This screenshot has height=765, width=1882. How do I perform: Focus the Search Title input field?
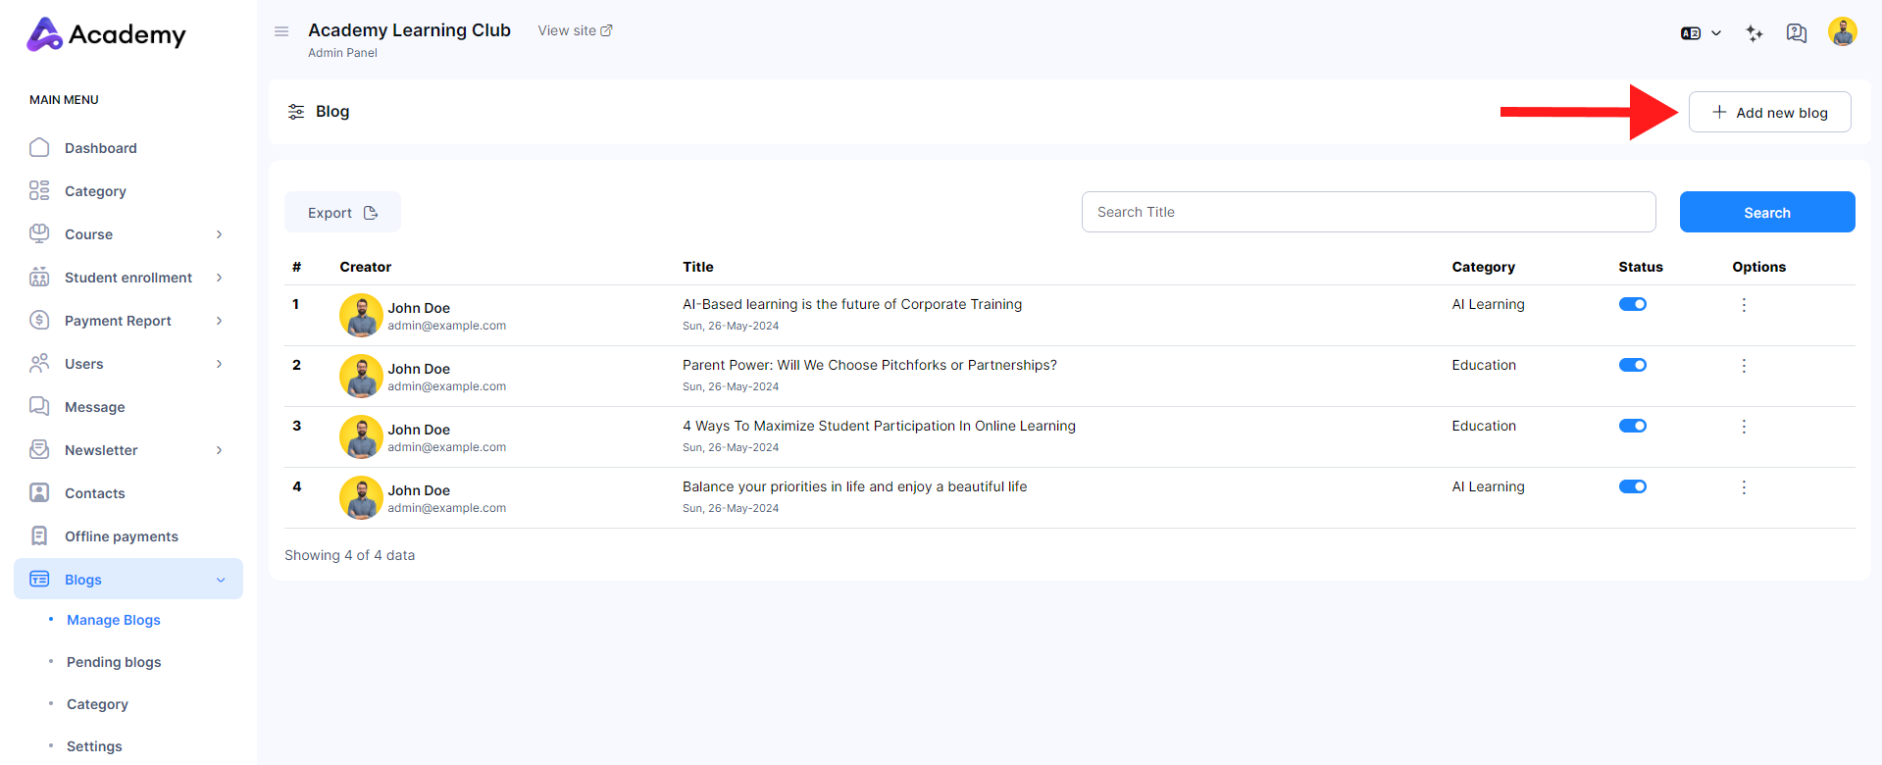(1368, 212)
